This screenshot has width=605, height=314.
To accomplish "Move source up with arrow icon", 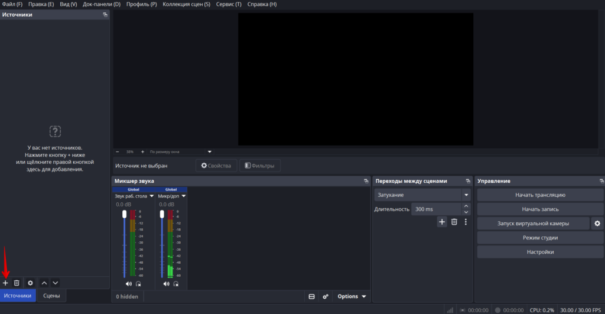I will tap(44, 283).
